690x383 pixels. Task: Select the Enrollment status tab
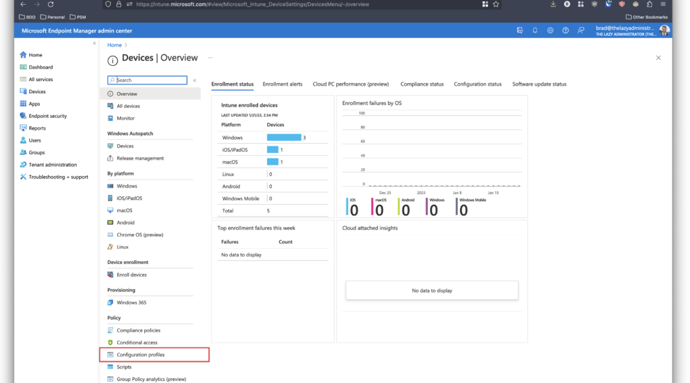click(233, 84)
